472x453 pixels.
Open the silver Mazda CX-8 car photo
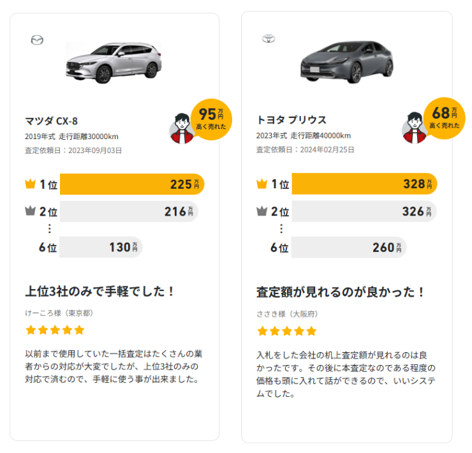(x=114, y=62)
